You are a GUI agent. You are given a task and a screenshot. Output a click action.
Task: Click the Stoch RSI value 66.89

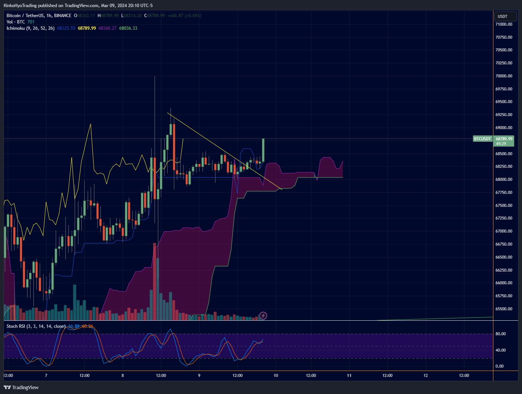click(x=74, y=326)
